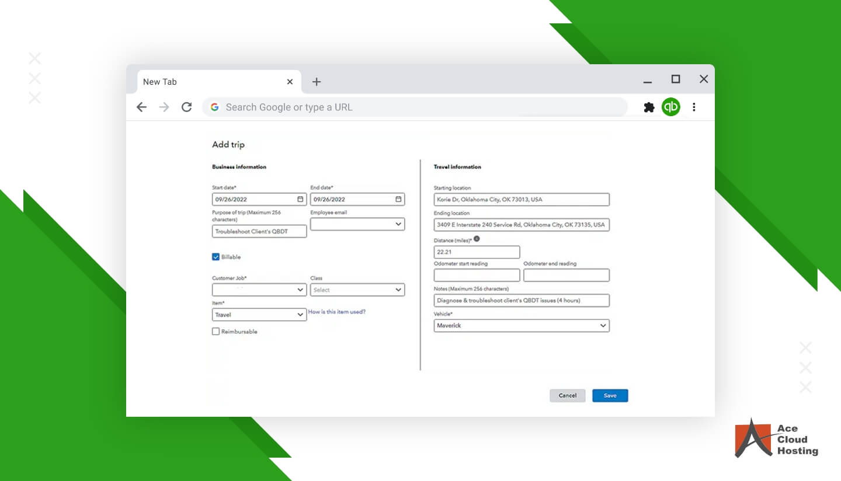Open the Chrome three-dot menu
841x481 pixels.
[x=694, y=107]
